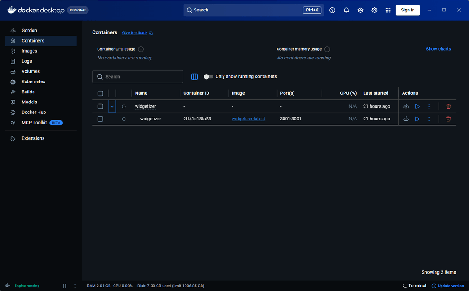Open the column visibility selector icon
This screenshot has height=291, width=469.
pos(194,77)
